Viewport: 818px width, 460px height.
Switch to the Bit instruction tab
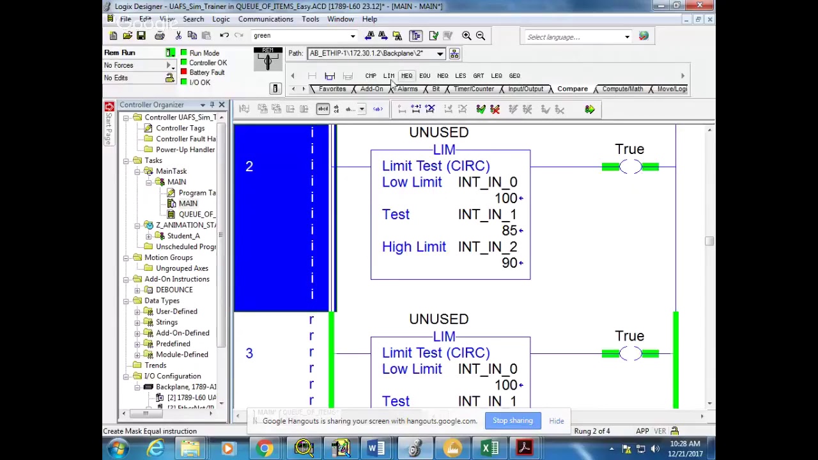436,89
